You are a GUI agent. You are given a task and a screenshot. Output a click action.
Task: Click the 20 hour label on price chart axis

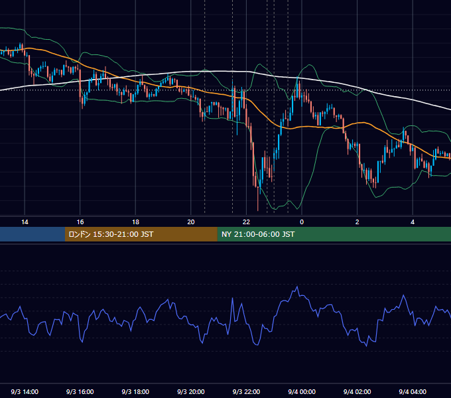point(191,222)
